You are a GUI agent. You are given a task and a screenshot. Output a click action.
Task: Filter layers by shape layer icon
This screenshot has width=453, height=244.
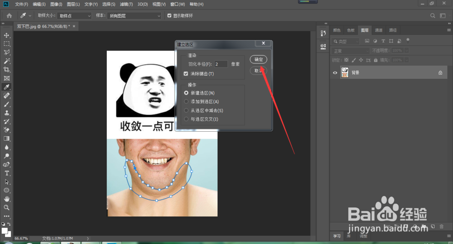[391, 41]
